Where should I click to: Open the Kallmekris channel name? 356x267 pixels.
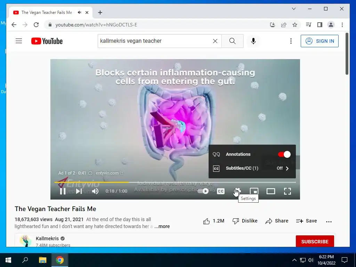tap(47, 238)
